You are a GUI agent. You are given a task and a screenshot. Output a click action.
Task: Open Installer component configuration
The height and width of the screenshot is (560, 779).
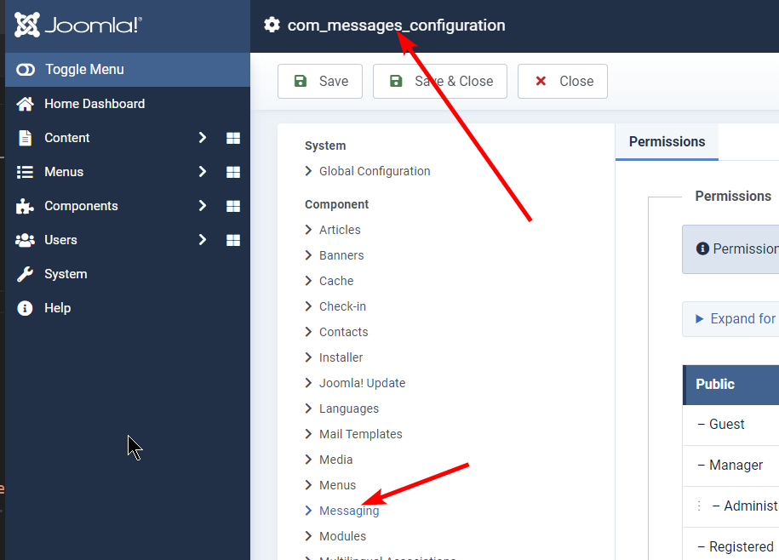(341, 357)
